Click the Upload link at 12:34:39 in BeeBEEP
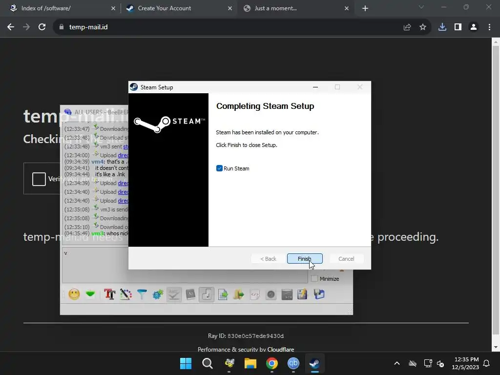Image resolution: width=500 pixels, height=375 pixels. 123,183
